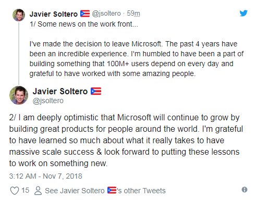Click the first tweet text about leaving Microsoft

(x=137, y=59)
